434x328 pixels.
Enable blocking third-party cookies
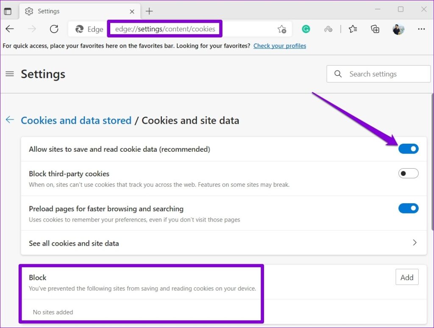click(x=408, y=173)
